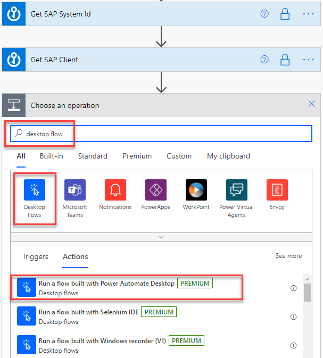Click Windows recorder (V1) action icon
Viewport: 323px width, 358px height.
pyautogui.click(x=27, y=345)
